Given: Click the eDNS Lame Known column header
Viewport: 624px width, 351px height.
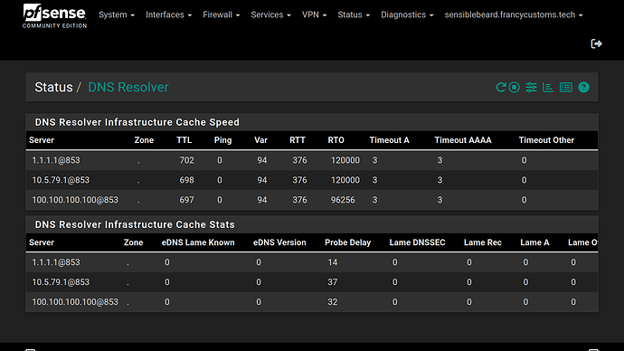Looking at the screenshot, I should [x=198, y=242].
